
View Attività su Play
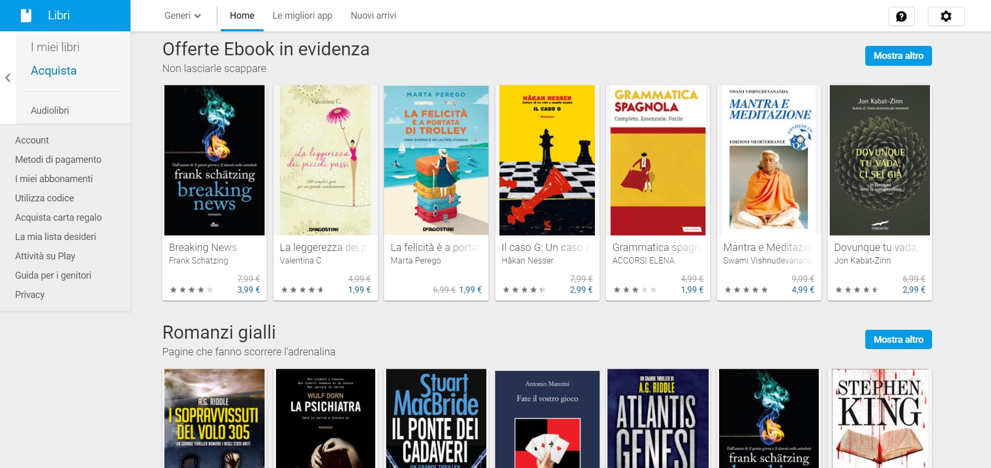[x=45, y=256]
